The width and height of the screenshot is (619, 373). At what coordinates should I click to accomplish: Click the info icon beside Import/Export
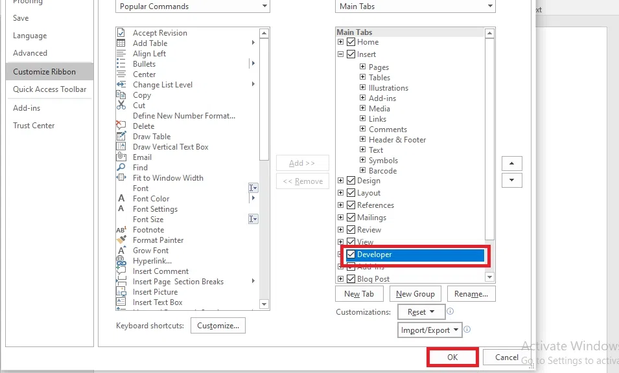coord(467,329)
